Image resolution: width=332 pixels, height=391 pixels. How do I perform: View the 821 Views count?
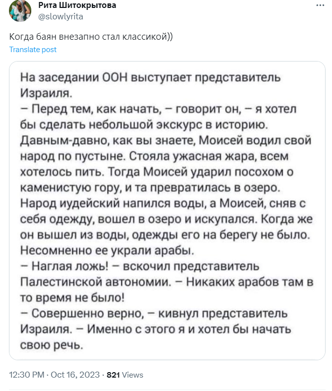point(125,375)
